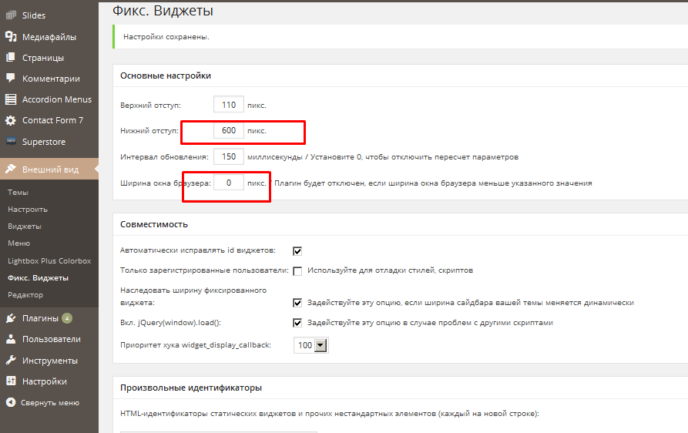This screenshot has width=688, height=433.
Task: Click the Страницы pages icon
Action: 11,57
